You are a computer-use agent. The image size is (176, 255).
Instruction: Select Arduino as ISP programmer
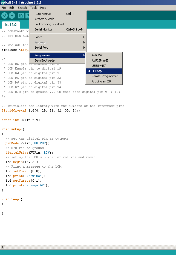click(x=104, y=81)
